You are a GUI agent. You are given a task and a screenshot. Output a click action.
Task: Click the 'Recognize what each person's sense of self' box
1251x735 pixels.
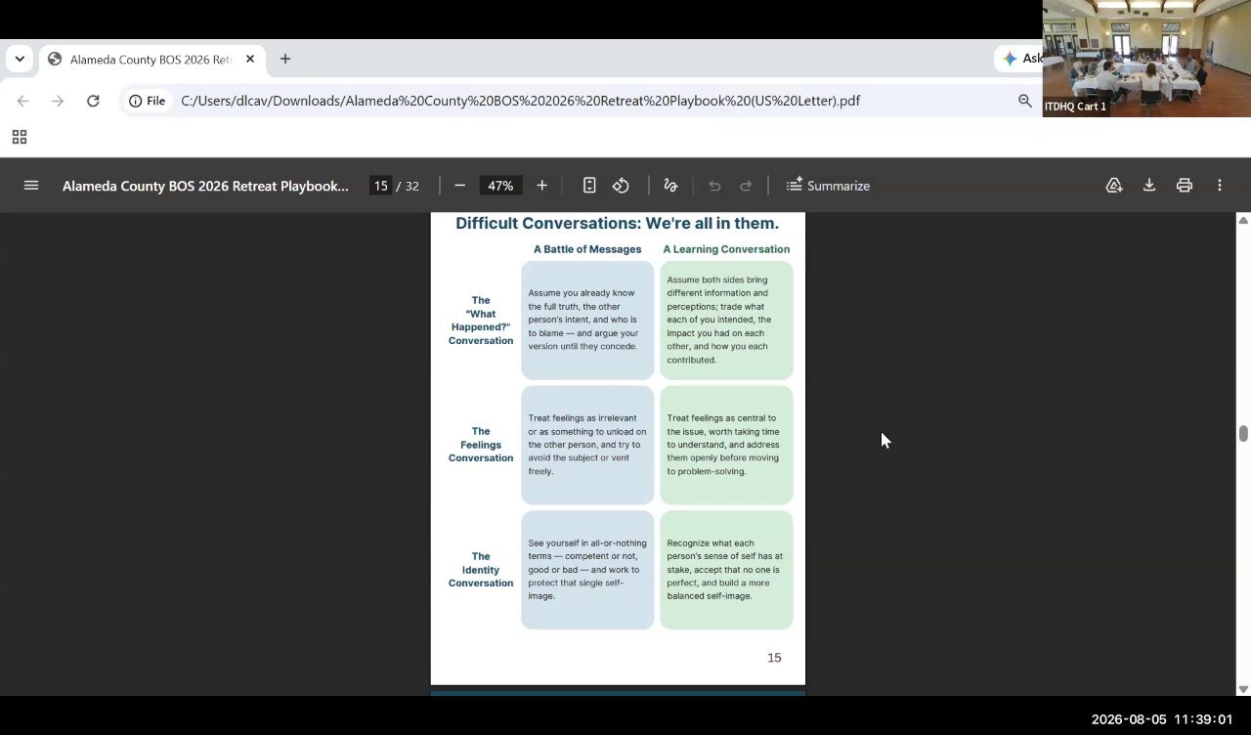[726, 570]
